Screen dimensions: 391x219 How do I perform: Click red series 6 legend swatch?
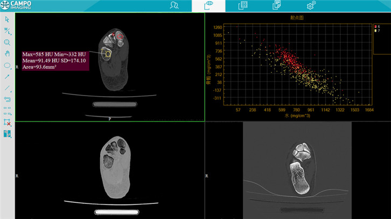pos(375,26)
